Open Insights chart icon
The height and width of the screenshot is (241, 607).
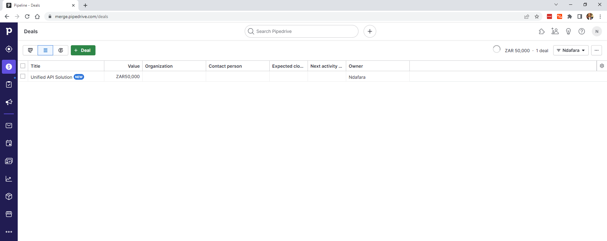coord(9,179)
